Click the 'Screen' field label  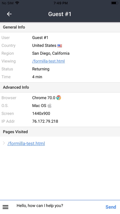(x=8, y=114)
